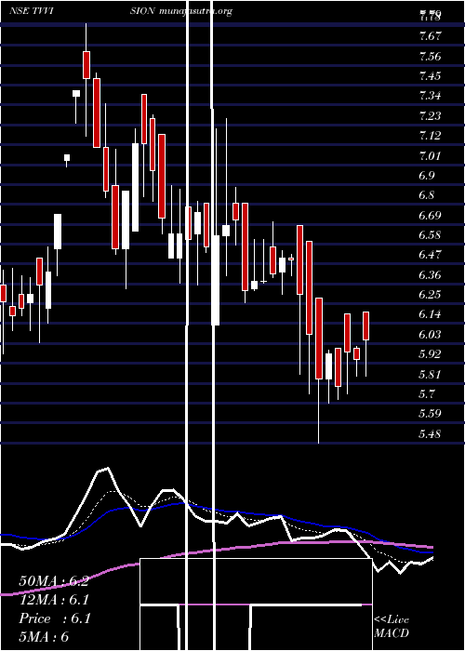Open the "<<Live MACD" label
Screen dimensions: 465x651
click(392, 627)
